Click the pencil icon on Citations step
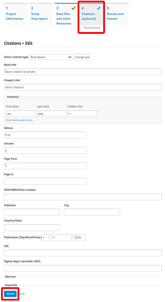The image size is (165, 302). (99, 8)
